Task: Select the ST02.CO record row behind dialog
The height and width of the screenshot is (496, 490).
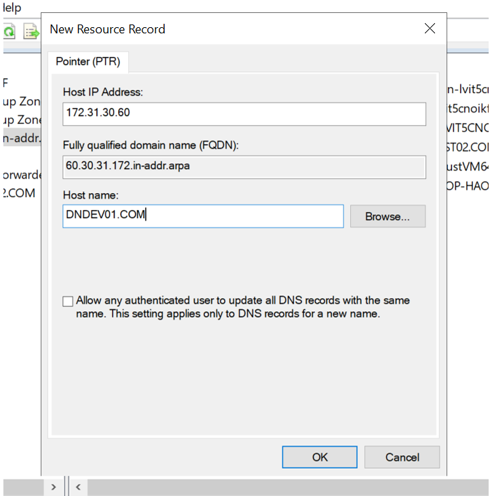Action: [x=468, y=147]
